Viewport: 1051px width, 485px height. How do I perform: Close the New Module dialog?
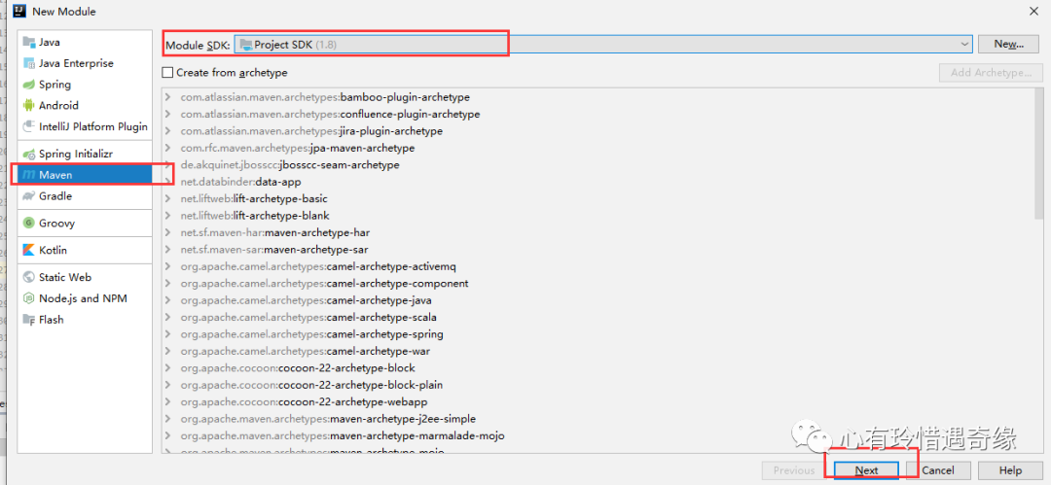coord(1033,11)
